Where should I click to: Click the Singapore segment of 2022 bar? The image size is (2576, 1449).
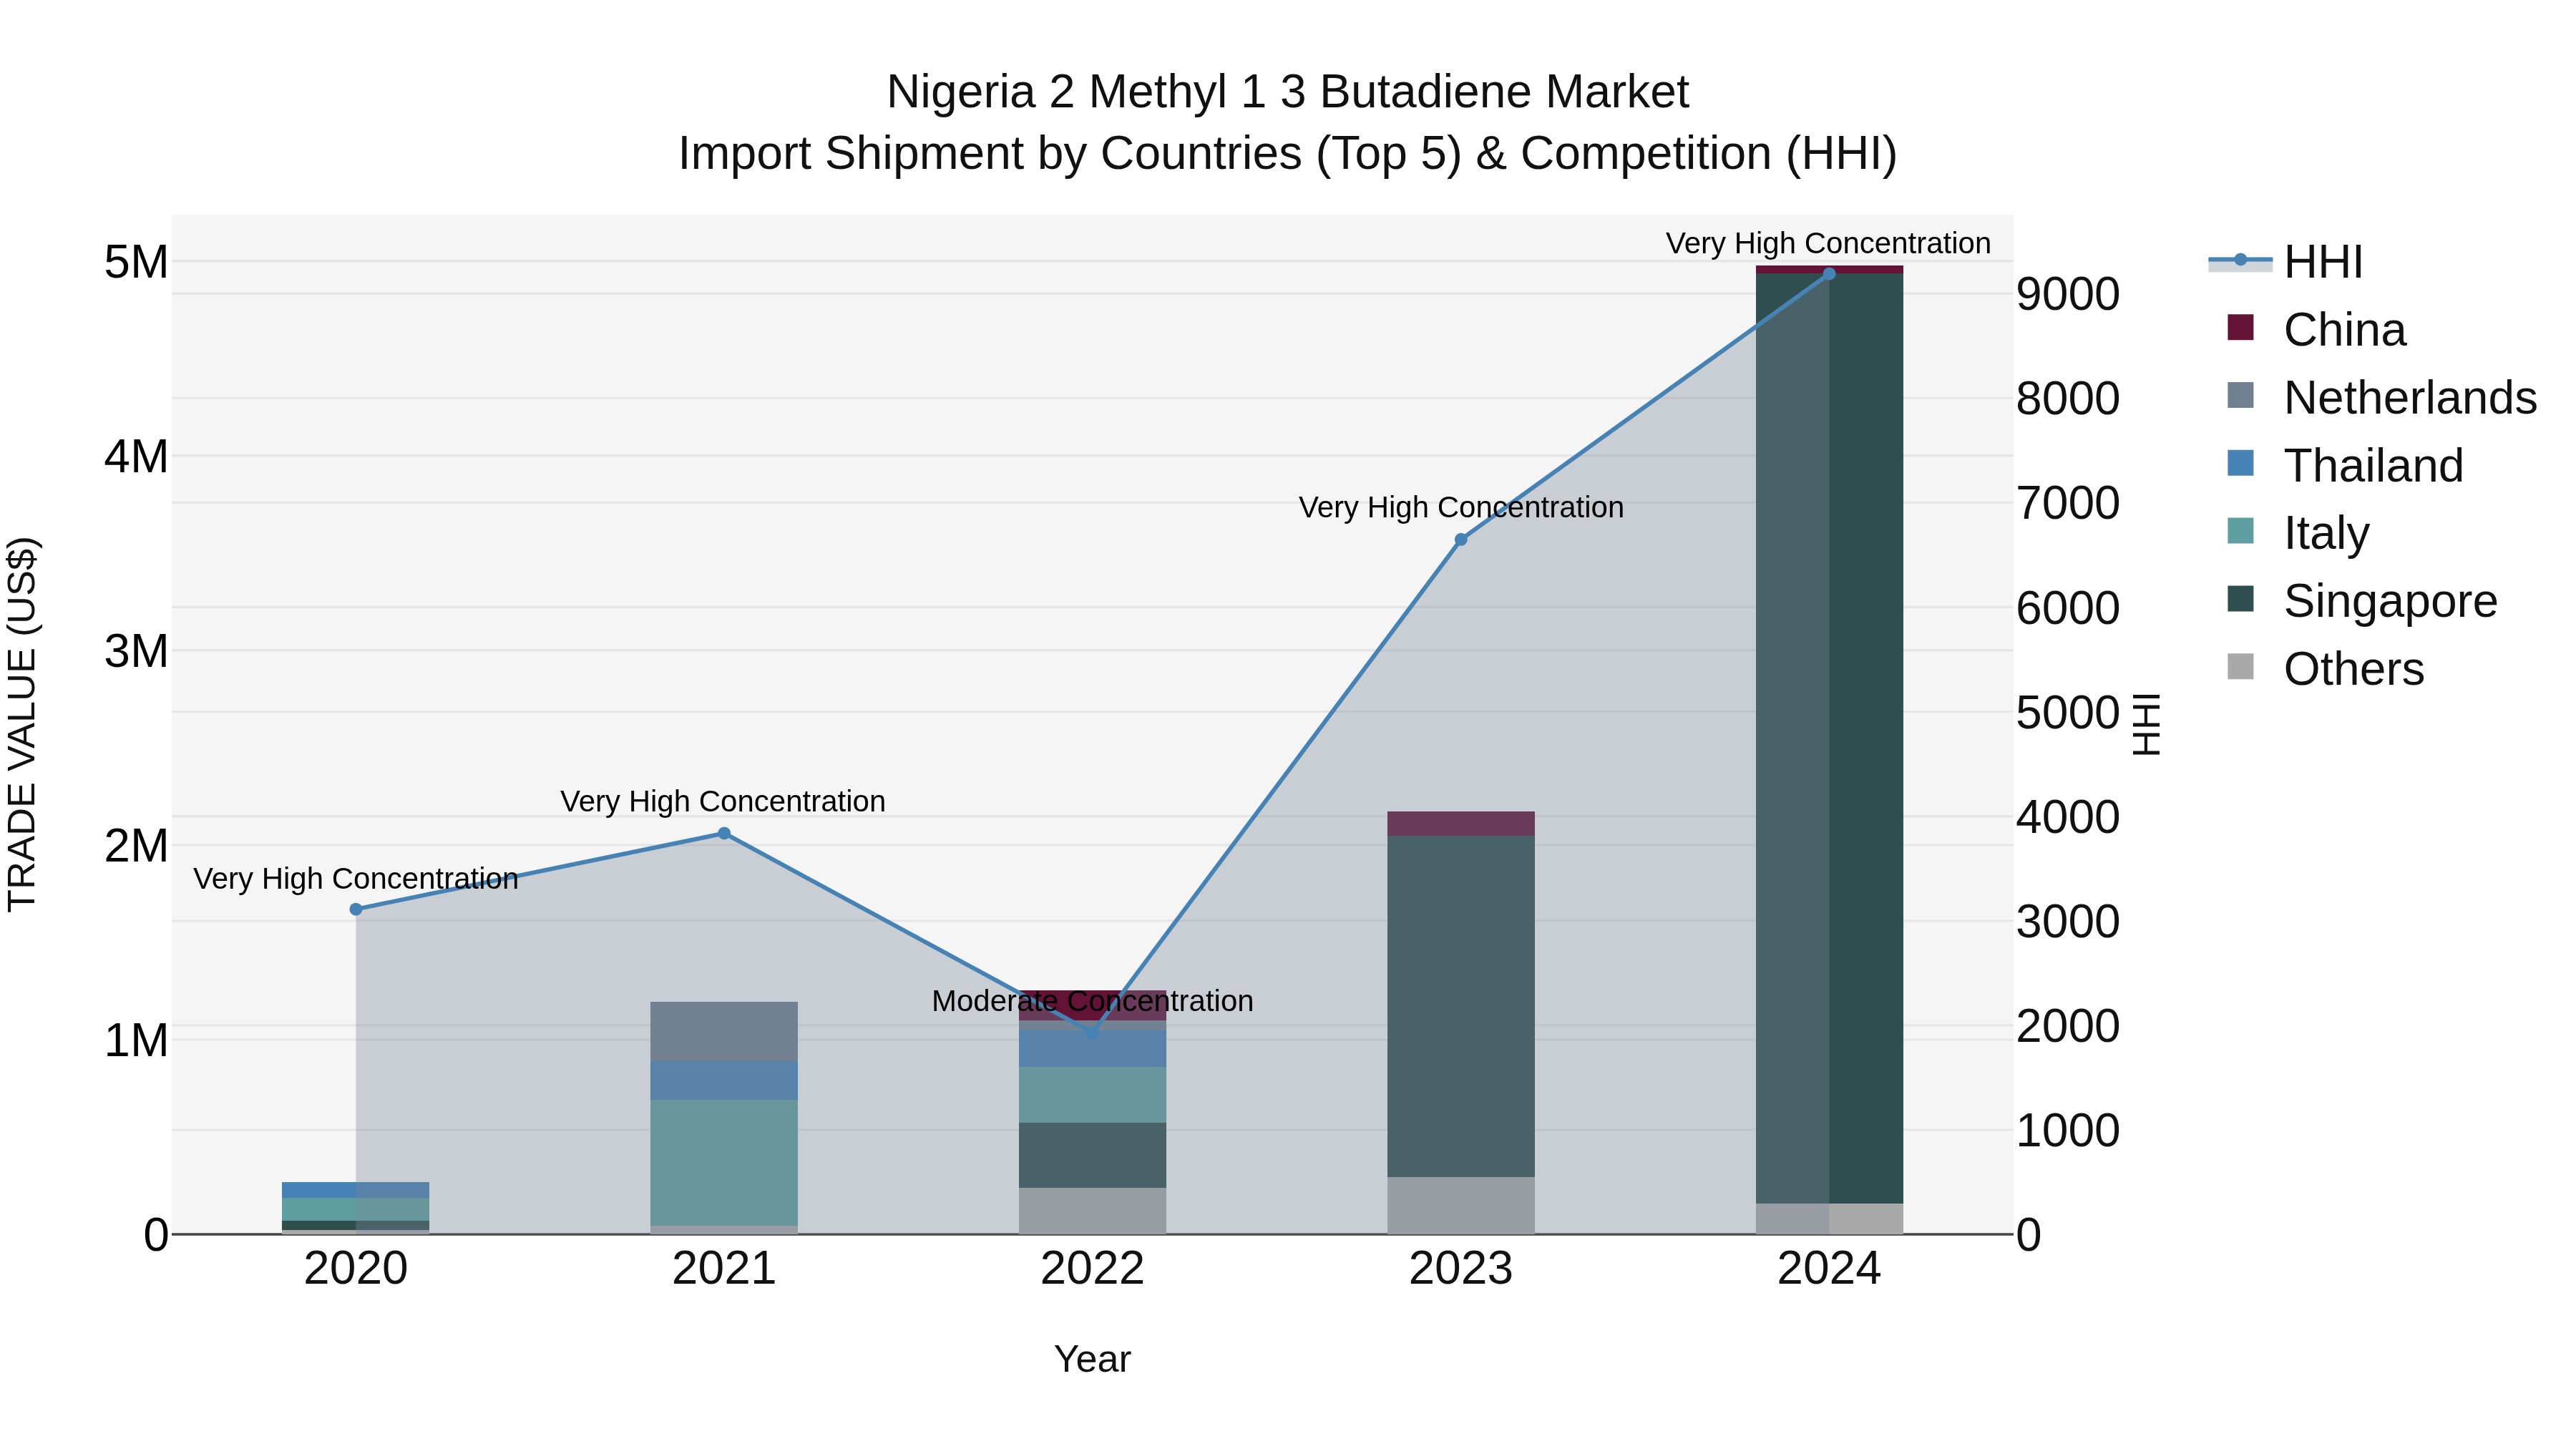[1092, 1155]
